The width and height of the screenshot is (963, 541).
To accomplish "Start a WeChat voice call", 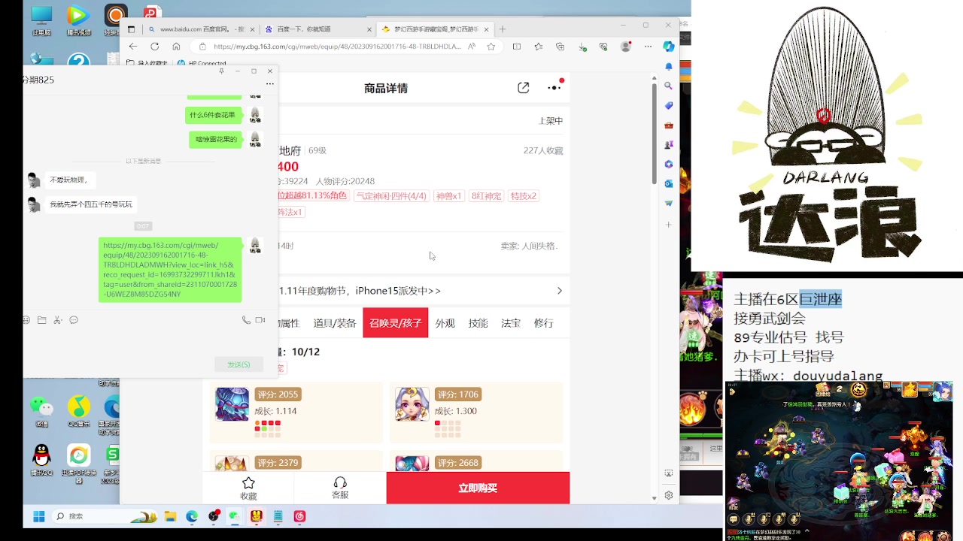I will click(246, 320).
